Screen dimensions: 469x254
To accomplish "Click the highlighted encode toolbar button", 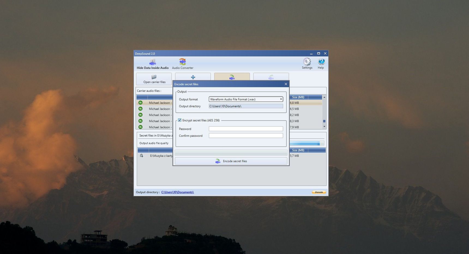I will click(232, 77).
